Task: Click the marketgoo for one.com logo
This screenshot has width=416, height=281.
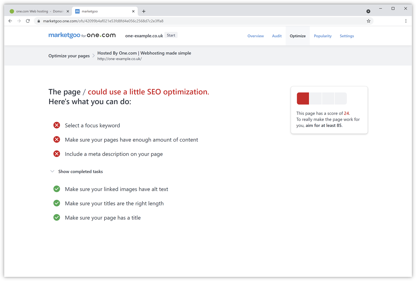Action: tap(82, 35)
